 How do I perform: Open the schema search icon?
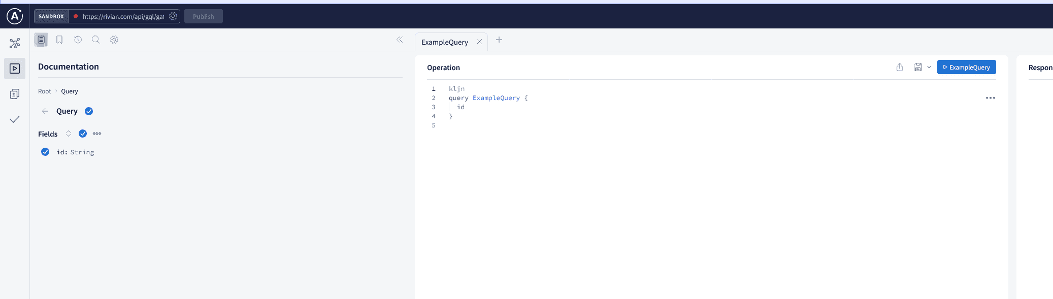95,40
